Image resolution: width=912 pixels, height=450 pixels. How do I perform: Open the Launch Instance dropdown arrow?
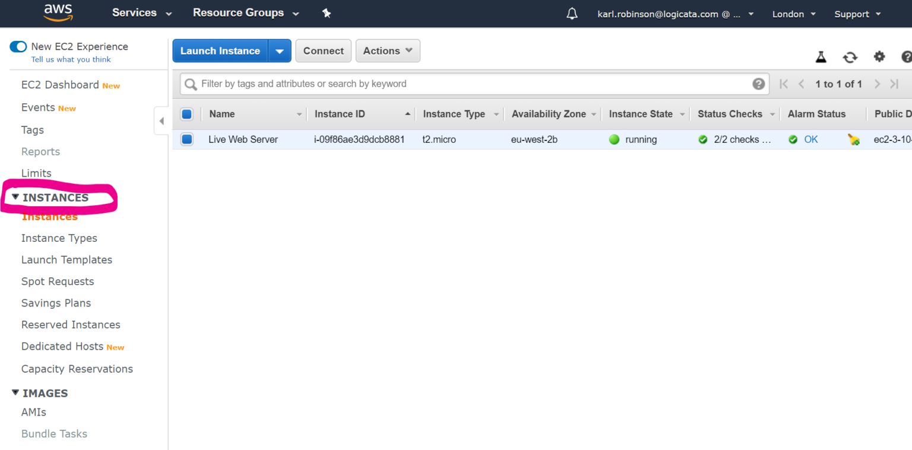280,51
